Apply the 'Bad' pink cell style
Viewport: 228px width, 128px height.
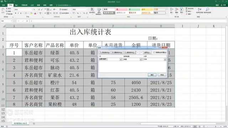(x=122, y=10)
